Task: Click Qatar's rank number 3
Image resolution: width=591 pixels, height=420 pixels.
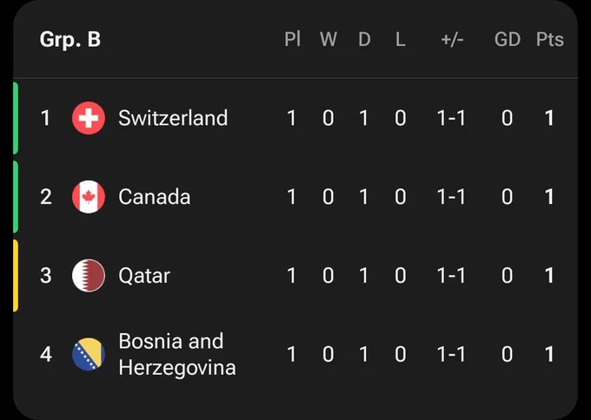Action: 45,275
